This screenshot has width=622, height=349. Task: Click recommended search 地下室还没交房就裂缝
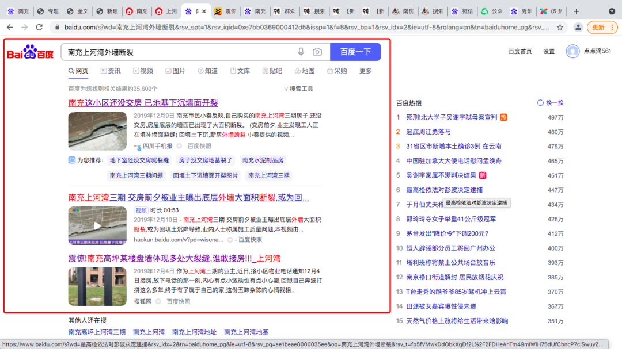(x=139, y=160)
